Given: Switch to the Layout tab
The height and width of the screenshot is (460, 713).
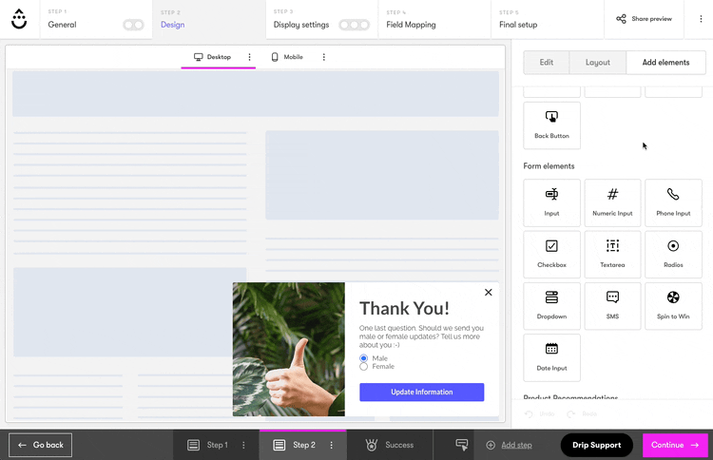Looking at the screenshot, I should (x=598, y=63).
